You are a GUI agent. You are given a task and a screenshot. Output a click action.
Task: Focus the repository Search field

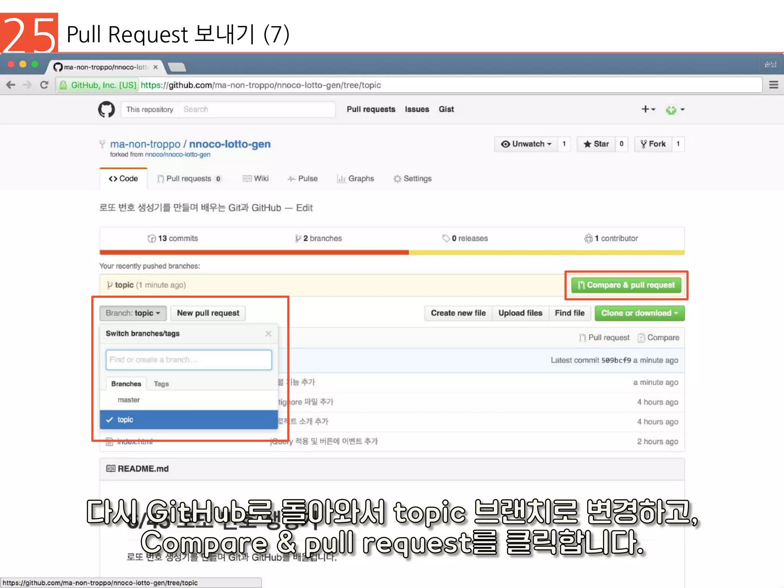coord(256,109)
